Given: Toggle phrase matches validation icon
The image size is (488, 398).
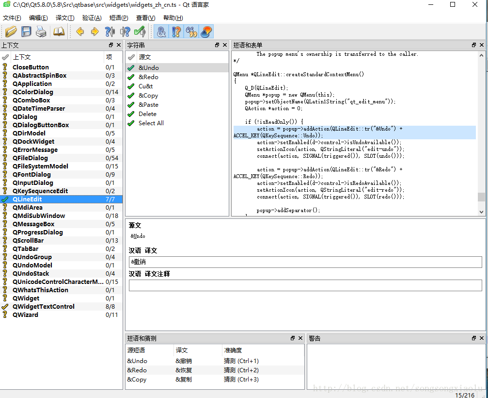Looking at the screenshot, I should tap(191, 32).
